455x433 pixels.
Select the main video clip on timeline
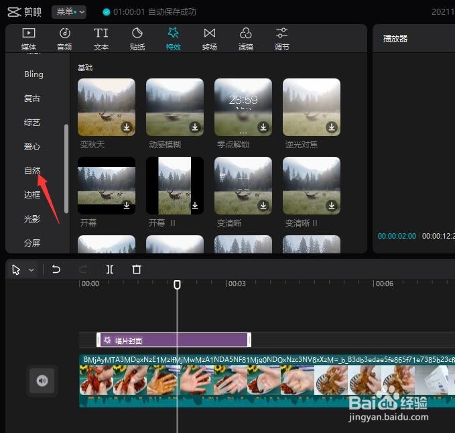[267, 381]
